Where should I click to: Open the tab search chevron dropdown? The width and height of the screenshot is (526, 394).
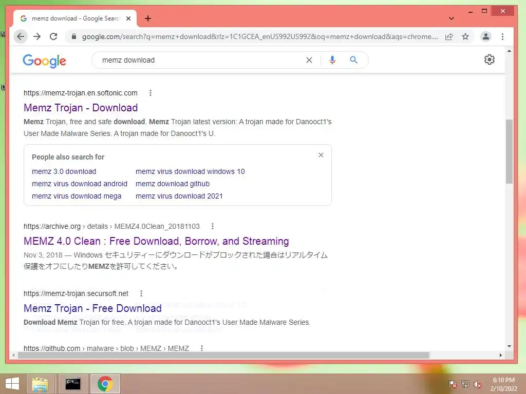(x=452, y=18)
